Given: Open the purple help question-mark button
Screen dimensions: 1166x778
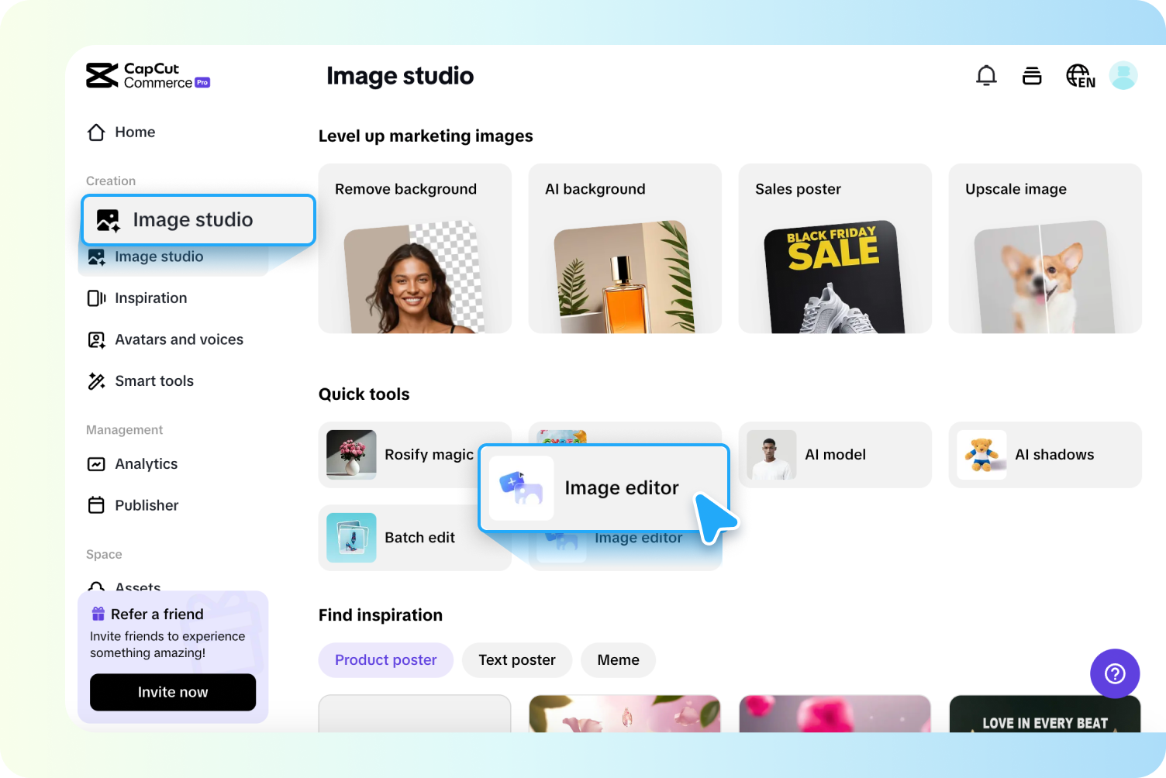Looking at the screenshot, I should pyautogui.click(x=1115, y=673).
